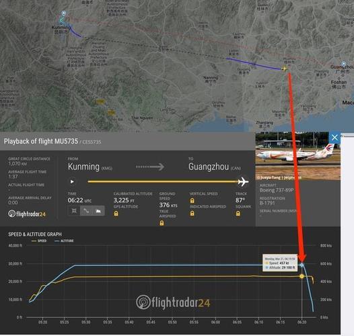Click average arrival delay '0:00'
This screenshot has height=336, width=354.
(x=13, y=202)
